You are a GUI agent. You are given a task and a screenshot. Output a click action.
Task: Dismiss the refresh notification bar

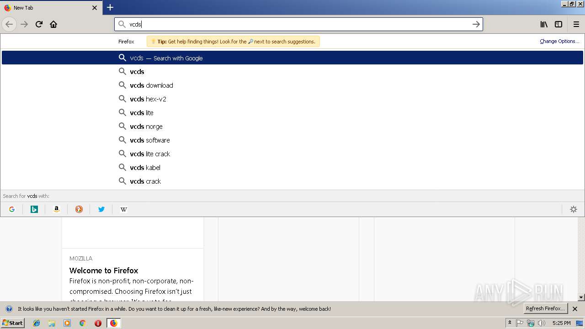(575, 309)
